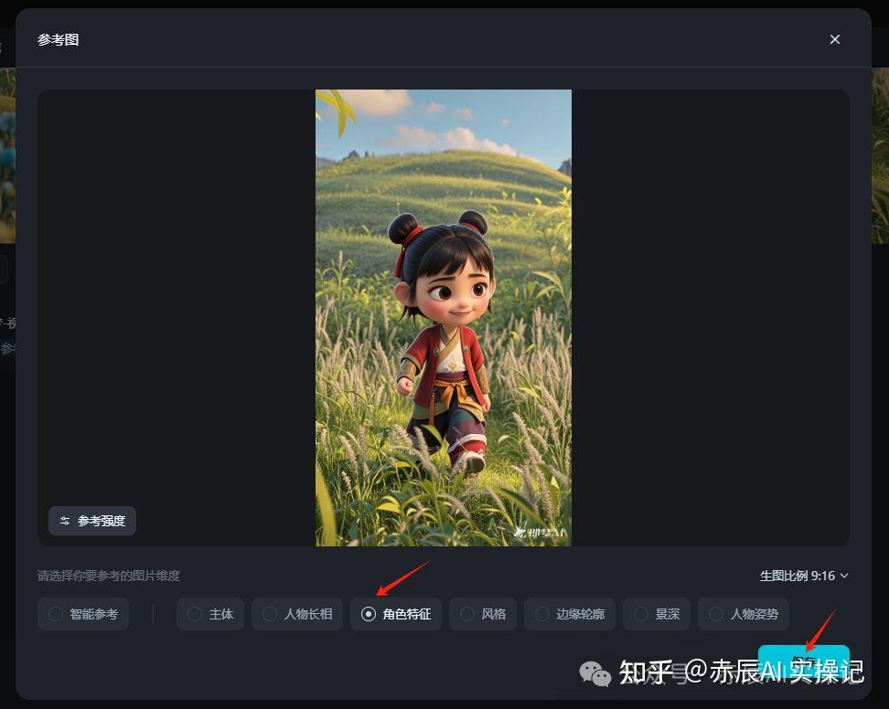Choose 人物长相 as reference dimension
The image size is (889, 709).
[x=297, y=614]
